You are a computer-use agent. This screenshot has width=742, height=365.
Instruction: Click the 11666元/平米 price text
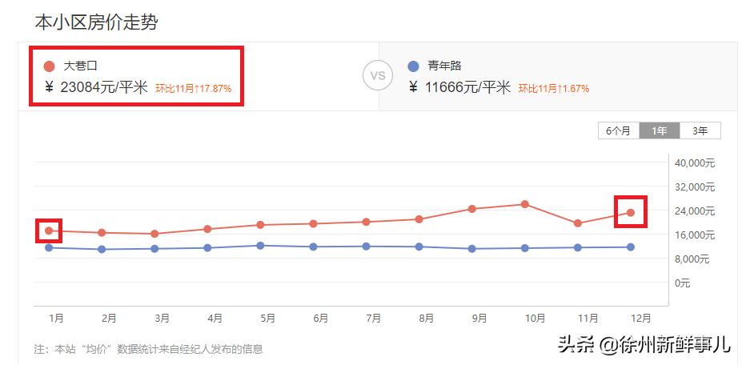[x=467, y=87]
